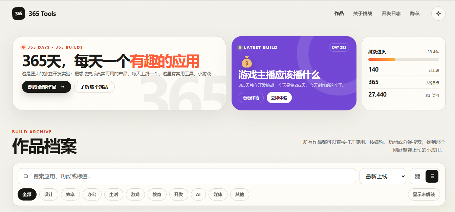Image resolution: width=455 pixels, height=212 pixels.
Task: Toggle 显示未解锁 to show locked builds
Action: point(424,194)
